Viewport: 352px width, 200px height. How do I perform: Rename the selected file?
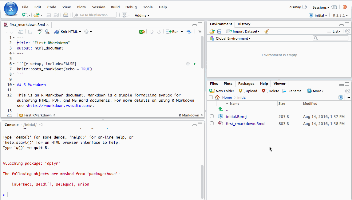tap(292, 91)
